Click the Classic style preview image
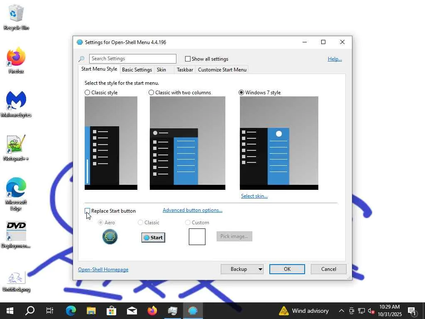The image size is (425, 319). (111, 143)
